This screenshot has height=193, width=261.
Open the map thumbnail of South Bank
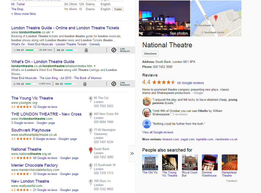(x=216, y=19)
